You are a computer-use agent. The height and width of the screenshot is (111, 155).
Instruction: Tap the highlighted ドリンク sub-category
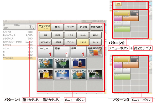pyautogui.click(x=83, y=42)
